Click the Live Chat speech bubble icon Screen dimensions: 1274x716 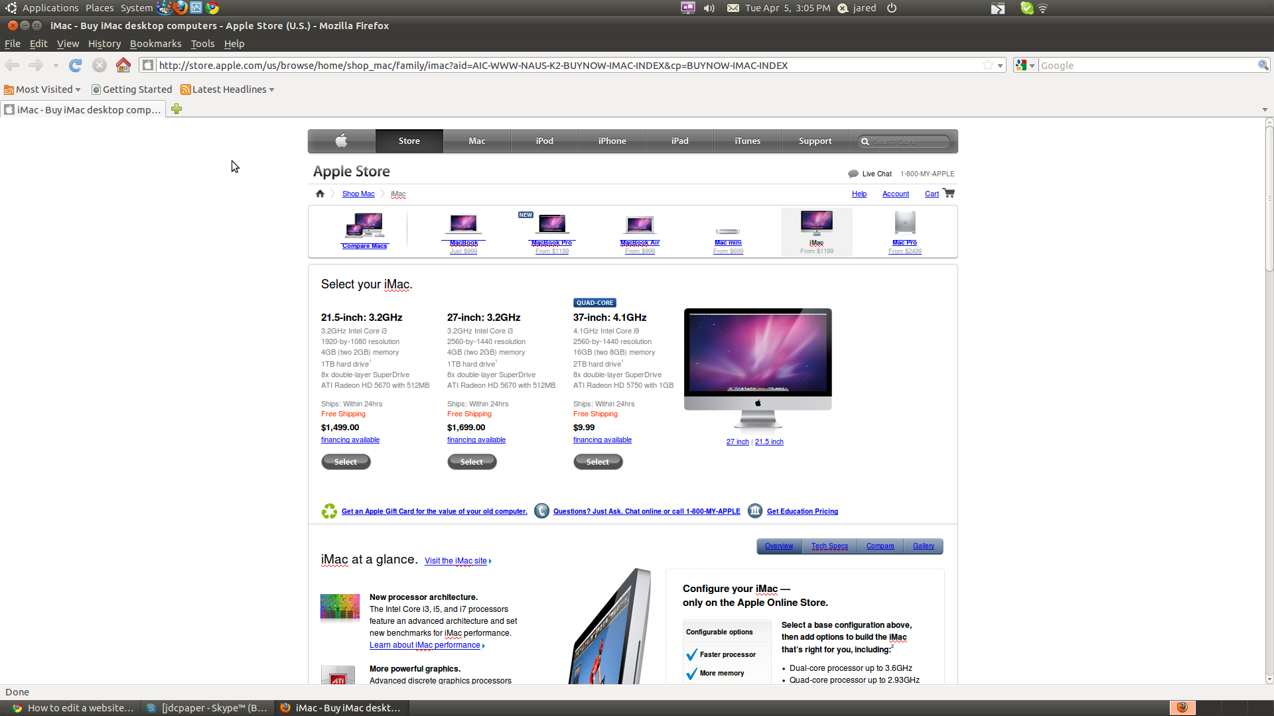pos(853,174)
